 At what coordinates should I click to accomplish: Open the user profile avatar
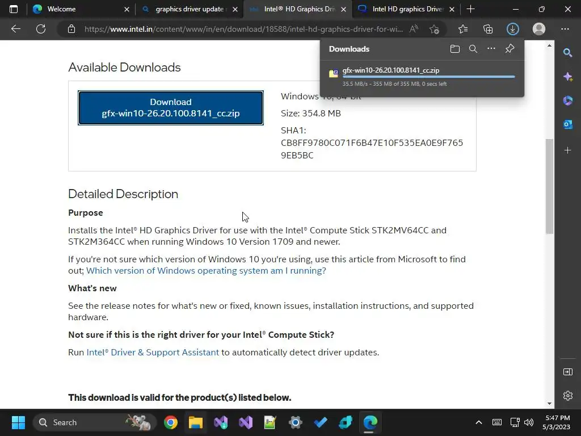coord(539,29)
